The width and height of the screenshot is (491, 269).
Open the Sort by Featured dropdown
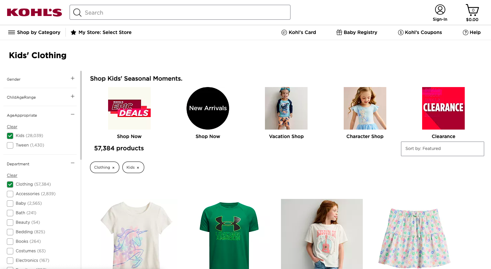click(x=442, y=149)
